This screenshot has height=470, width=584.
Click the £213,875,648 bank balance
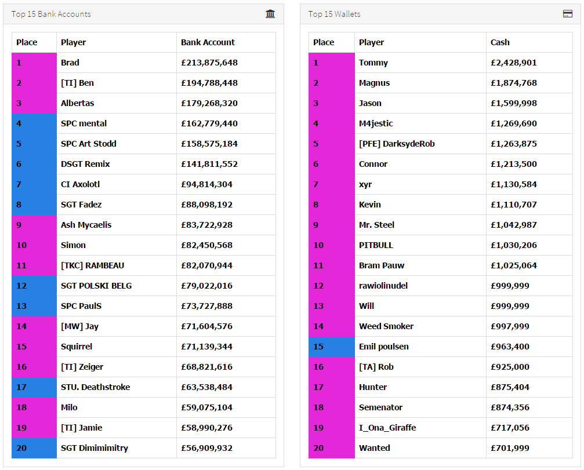pos(209,63)
